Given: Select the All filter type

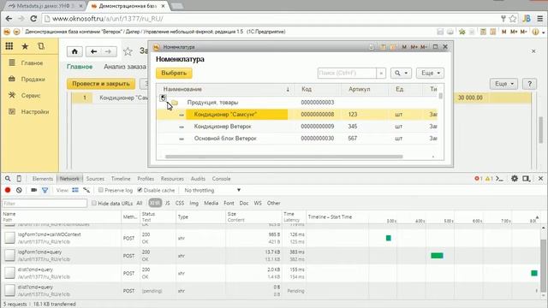Looking at the screenshot, I should pos(139,203).
